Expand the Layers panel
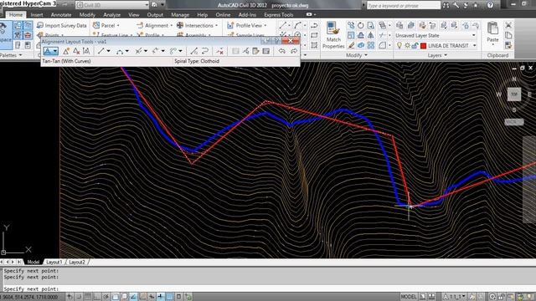 pos(437,55)
